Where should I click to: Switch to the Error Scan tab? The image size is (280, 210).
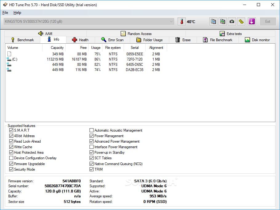click(x=112, y=40)
